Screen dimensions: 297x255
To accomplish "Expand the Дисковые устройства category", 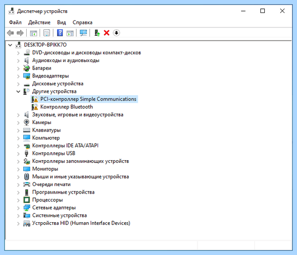I will (18, 84).
